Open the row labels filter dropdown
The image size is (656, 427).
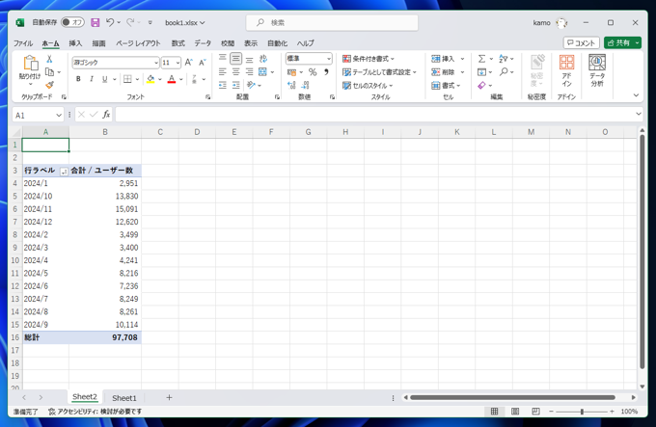pyautogui.click(x=64, y=171)
